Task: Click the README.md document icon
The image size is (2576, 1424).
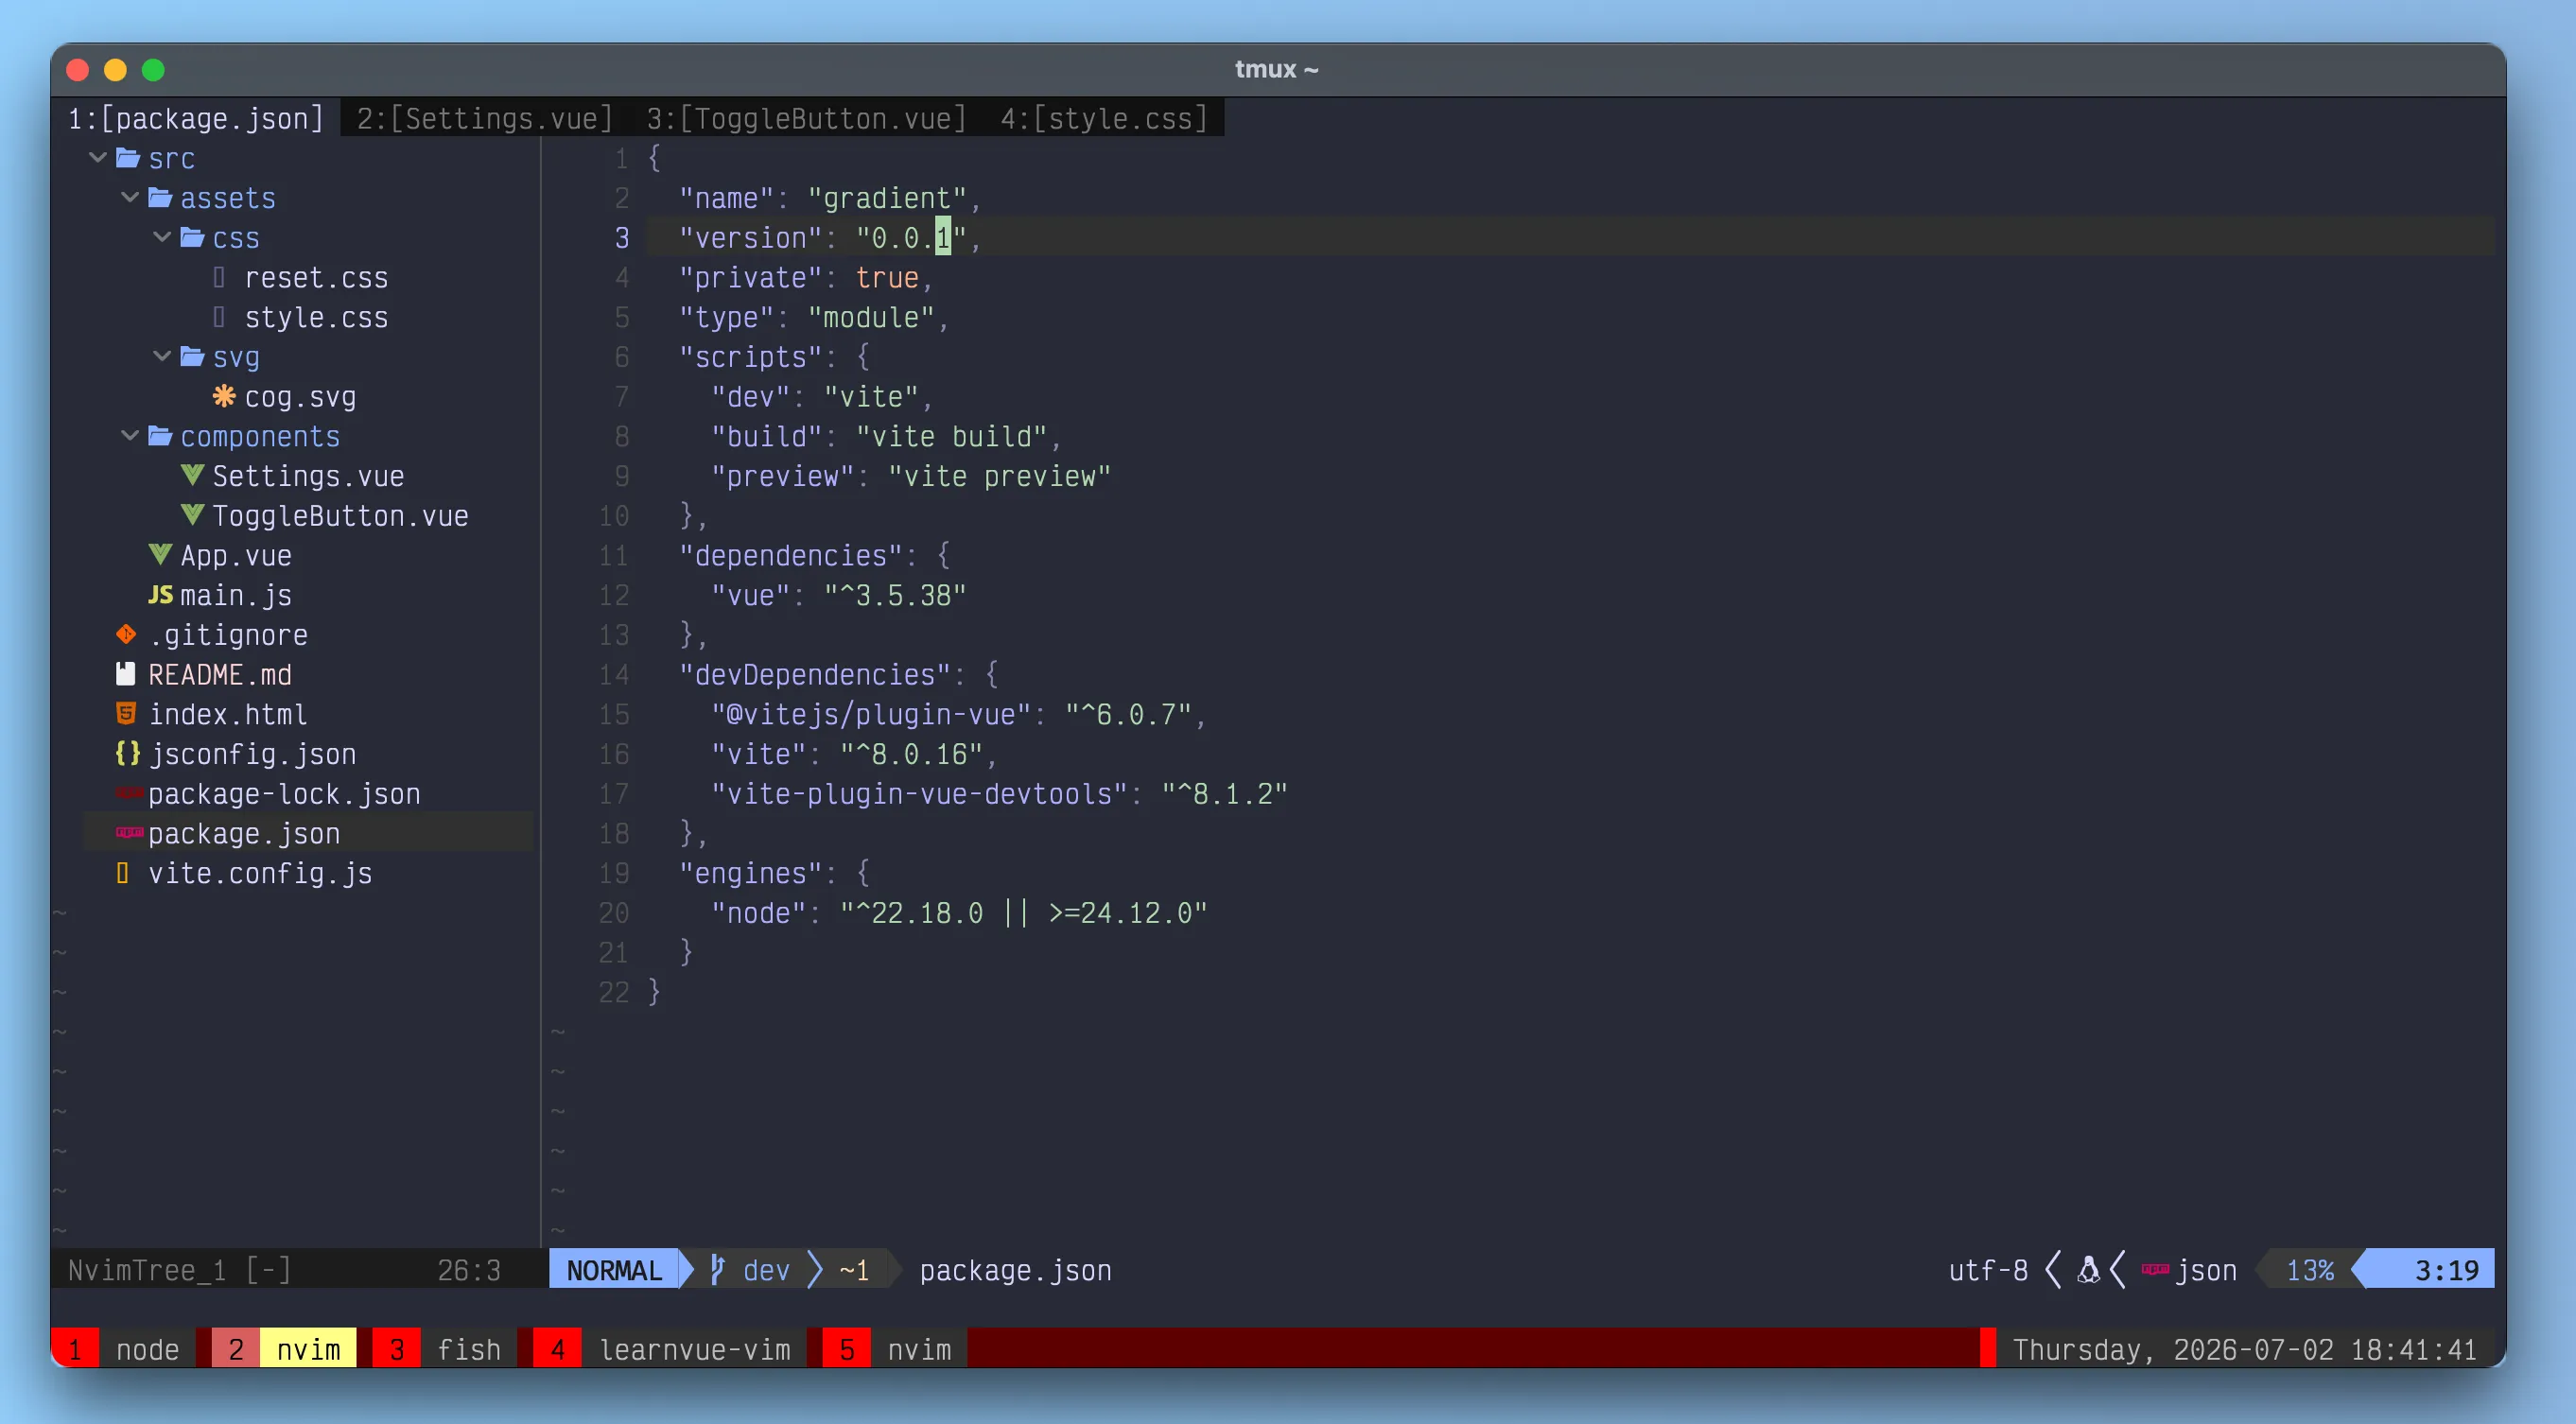Action: click(x=126, y=674)
